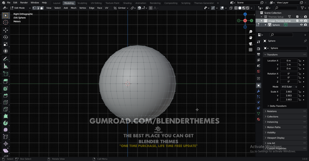
Task: Toggle X-Ray display button
Action: click(x=231, y=8)
